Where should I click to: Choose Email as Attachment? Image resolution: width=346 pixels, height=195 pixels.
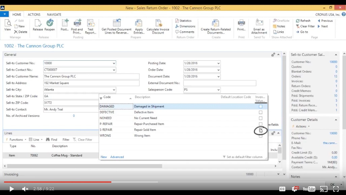[259, 27]
